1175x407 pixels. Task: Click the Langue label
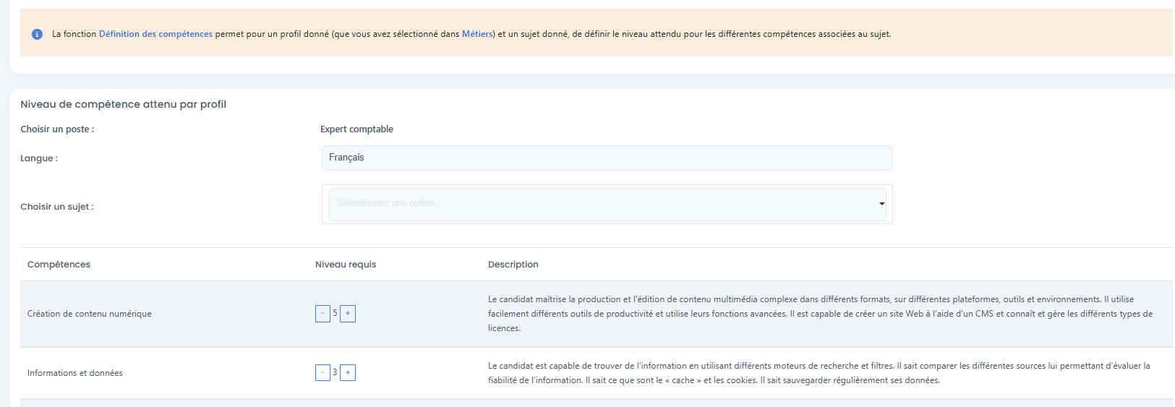coord(39,158)
